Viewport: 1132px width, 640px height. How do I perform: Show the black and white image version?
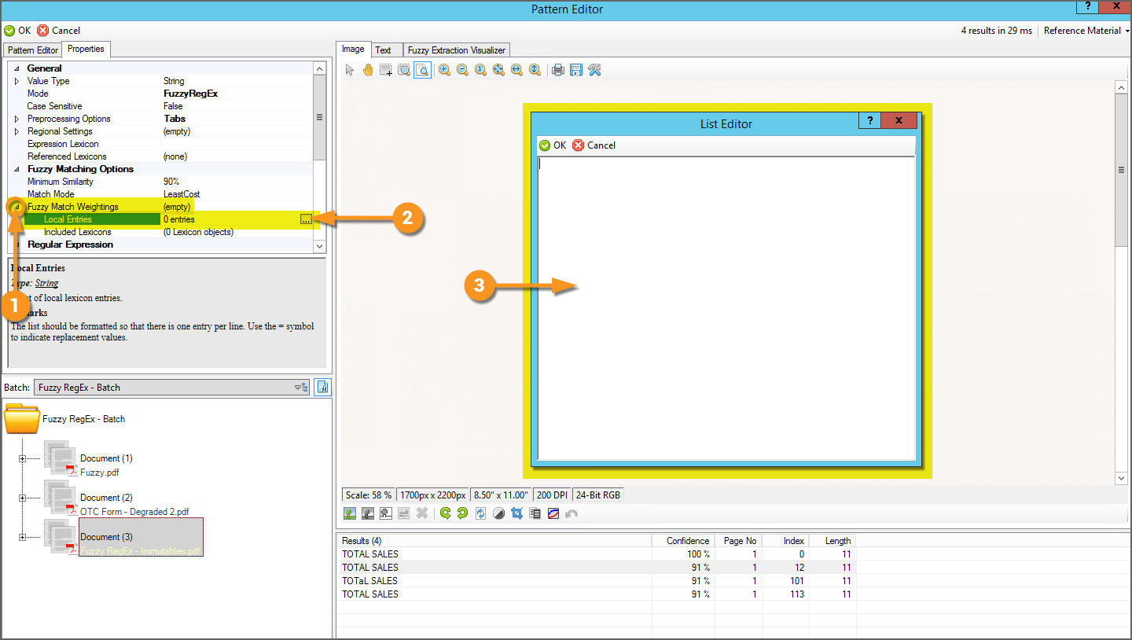coord(385,513)
